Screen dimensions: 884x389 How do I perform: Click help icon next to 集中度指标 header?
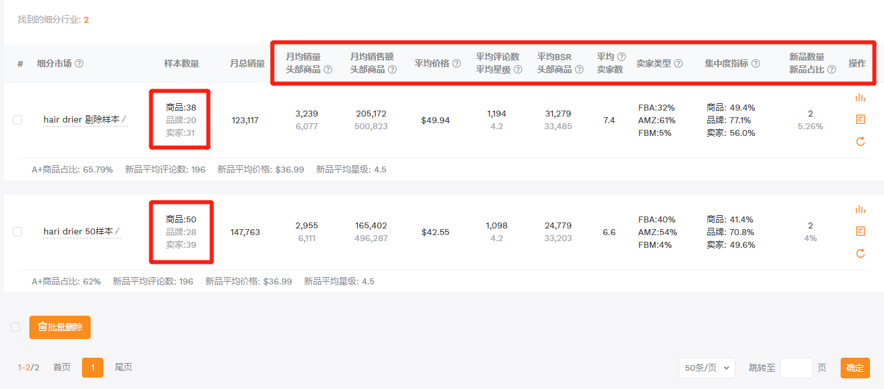coord(755,64)
